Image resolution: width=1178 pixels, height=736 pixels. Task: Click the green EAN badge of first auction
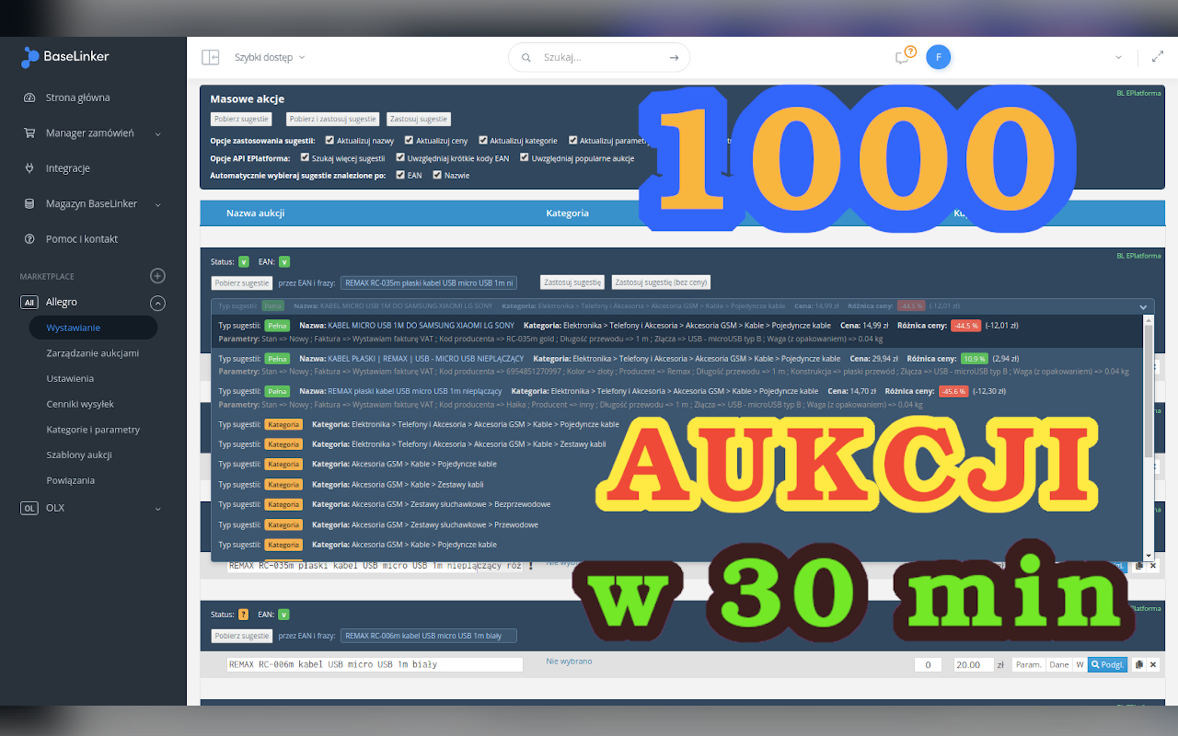pos(284,262)
